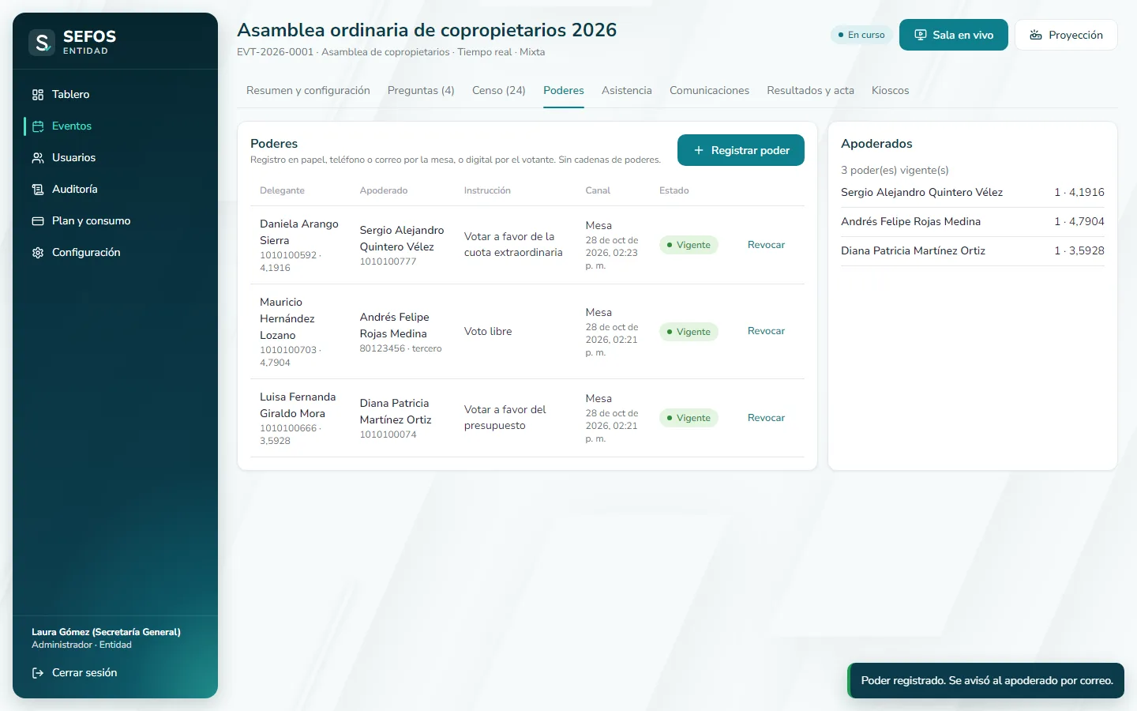Go to Auditoría in the sidebar
The height and width of the screenshot is (711, 1137).
click(x=115, y=190)
